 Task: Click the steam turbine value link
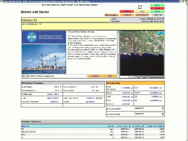click(53, 94)
